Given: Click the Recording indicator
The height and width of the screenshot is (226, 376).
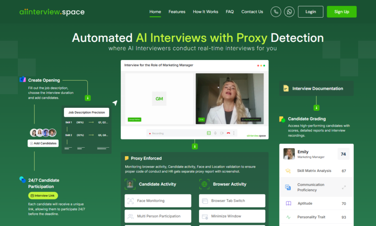Looking at the screenshot, I should pyautogui.click(x=156, y=134).
